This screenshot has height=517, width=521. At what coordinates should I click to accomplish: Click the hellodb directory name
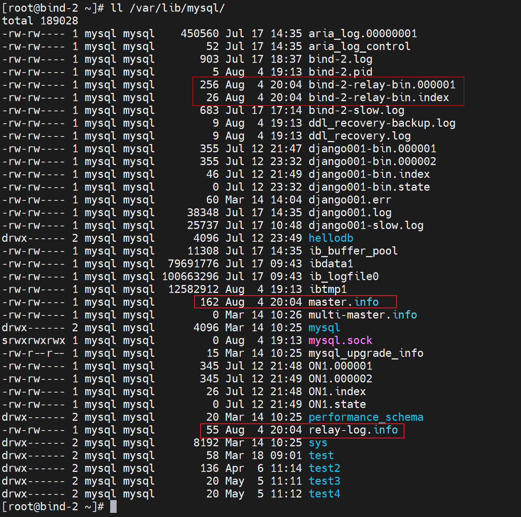[x=331, y=238]
